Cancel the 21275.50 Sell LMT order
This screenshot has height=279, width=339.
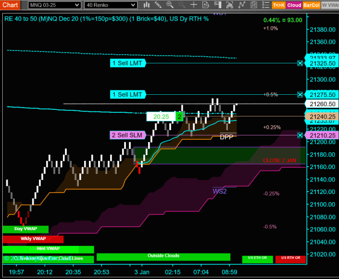tap(300, 95)
